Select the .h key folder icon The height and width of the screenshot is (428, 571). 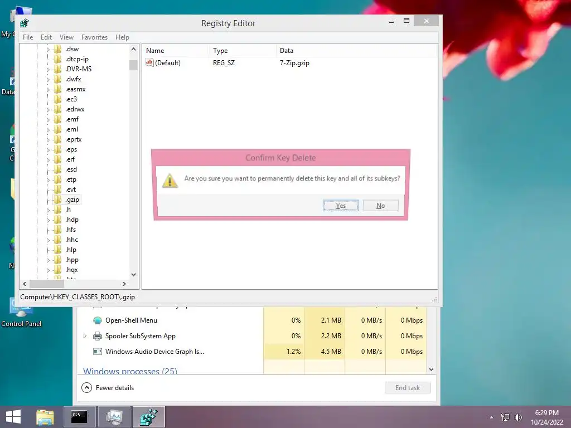(x=57, y=210)
